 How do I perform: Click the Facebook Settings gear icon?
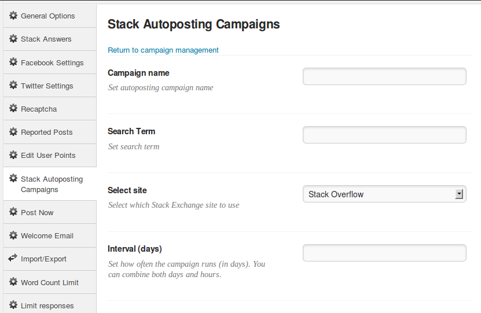pos(13,62)
